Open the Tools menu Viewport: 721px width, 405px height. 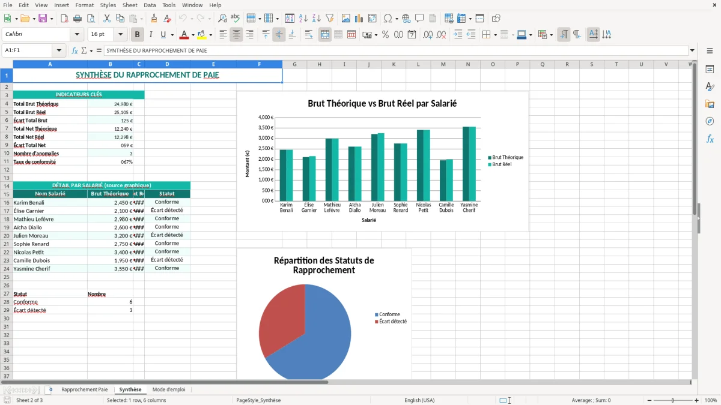[169, 5]
